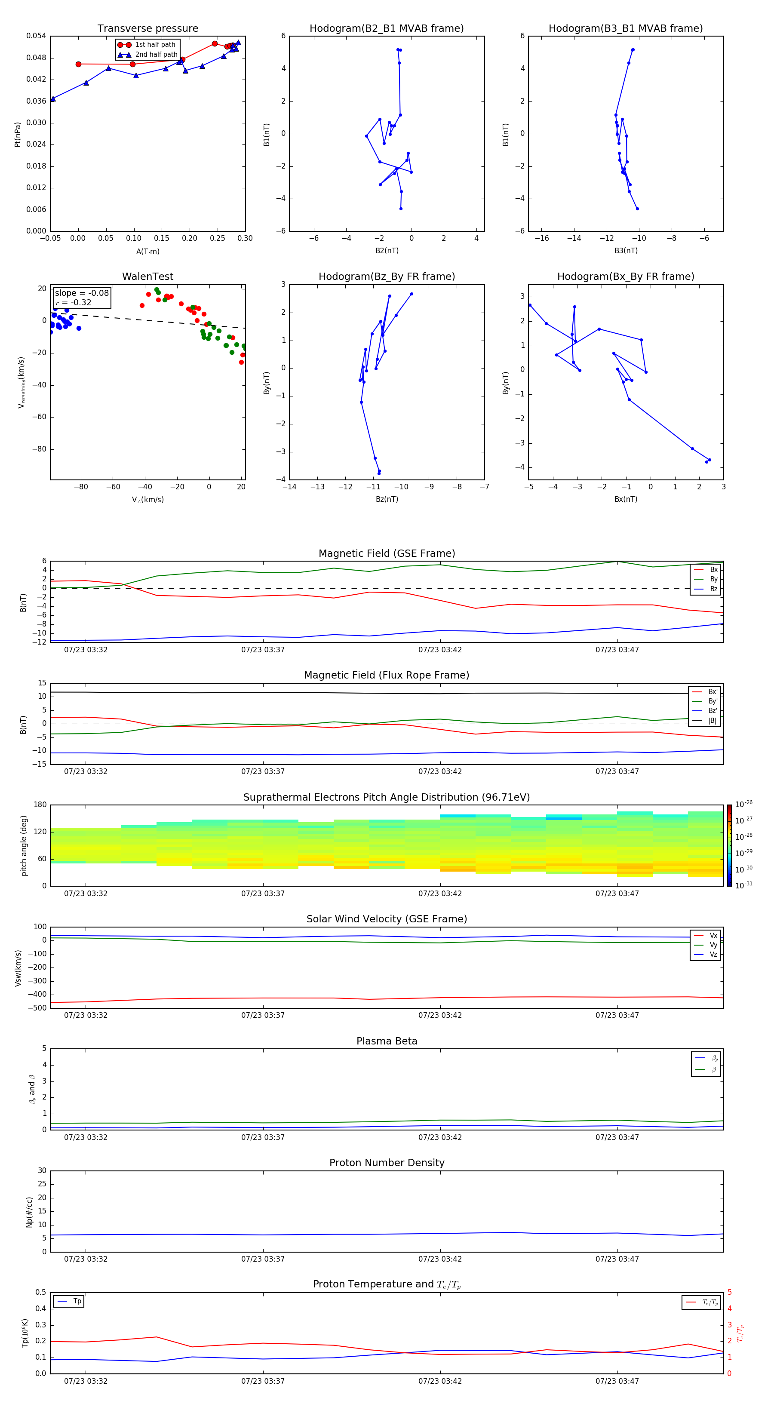Screen dimensions: 774x1419
Task: Click the Vx legend entry in velocity panel
Action: [706, 935]
